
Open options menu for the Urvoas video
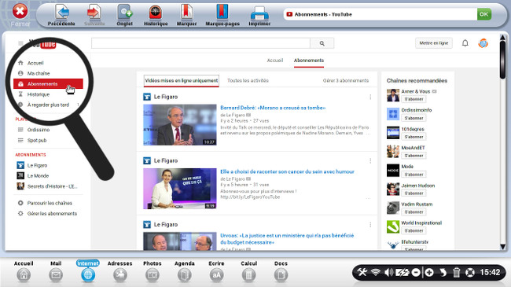370,225
